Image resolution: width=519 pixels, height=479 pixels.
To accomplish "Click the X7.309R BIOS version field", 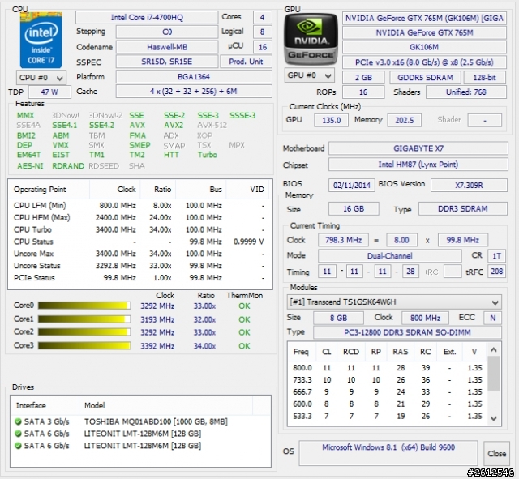I will tap(469, 185).
